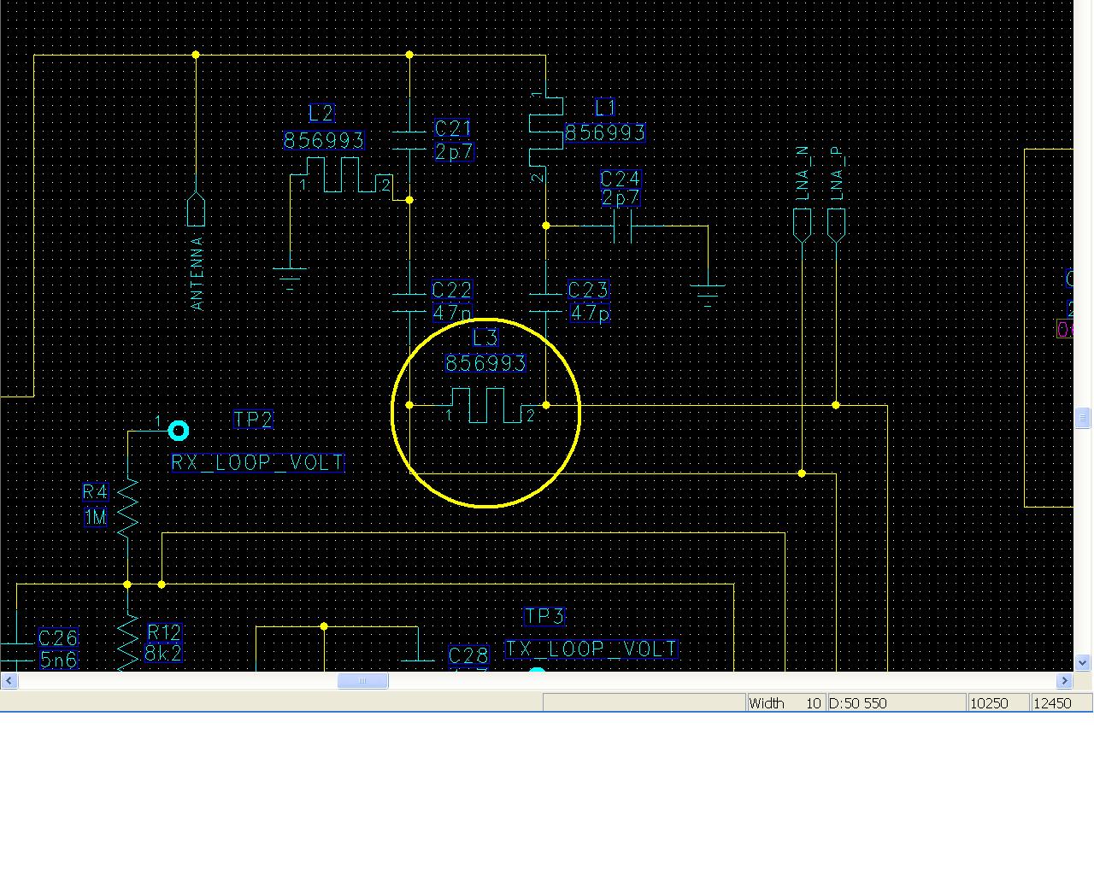Click the vertical scrollbar thumb
The height and width of the screenshot is (875, 1094).
[1083, 418]
